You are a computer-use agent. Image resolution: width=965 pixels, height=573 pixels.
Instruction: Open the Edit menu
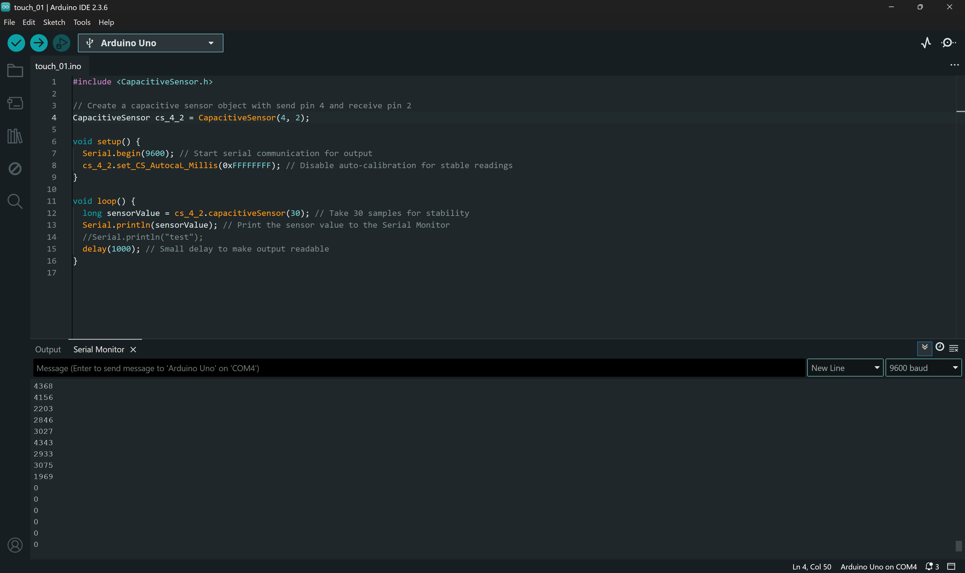[x=29, y=22]
